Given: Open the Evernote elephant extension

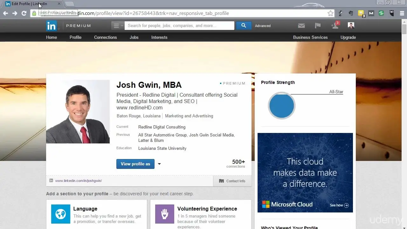Looking at the screenshot, I should [351, 13].
